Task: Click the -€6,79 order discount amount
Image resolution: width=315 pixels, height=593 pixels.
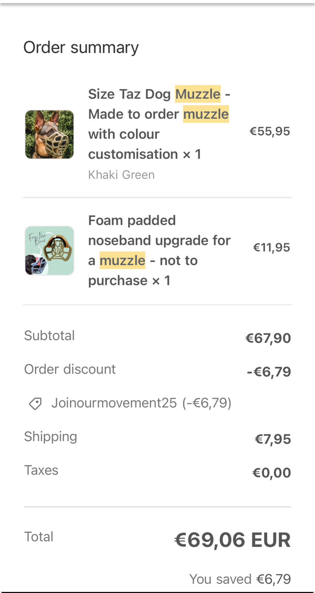Action: tap(269, 372)
